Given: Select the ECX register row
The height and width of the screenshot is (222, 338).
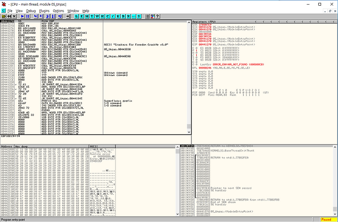Looking at the screenshot, I should [x=223, y=27].
